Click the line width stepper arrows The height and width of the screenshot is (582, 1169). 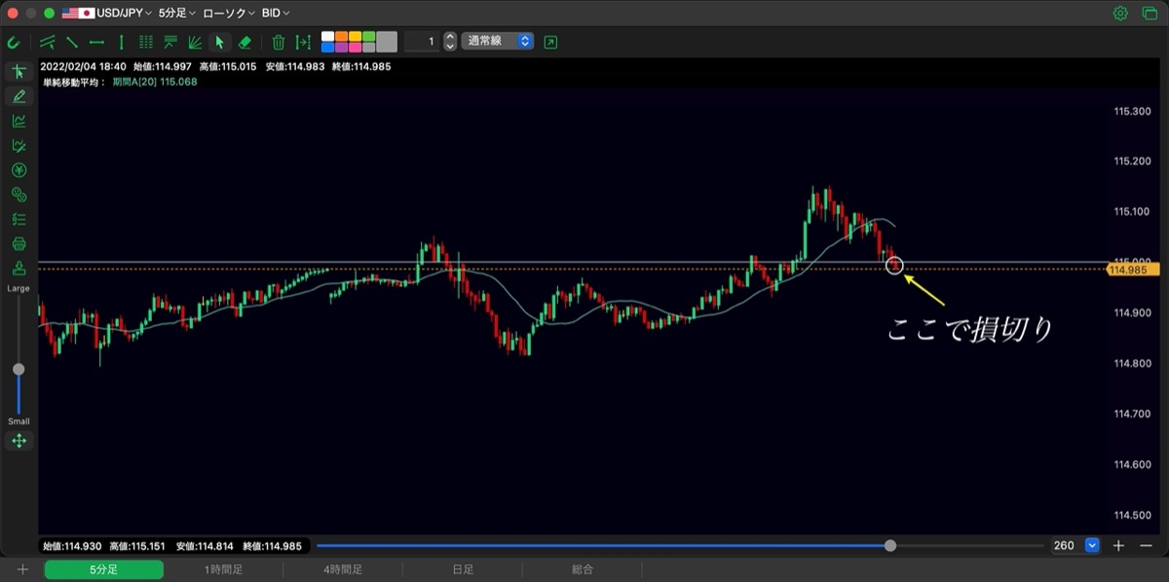pos(450,42)
